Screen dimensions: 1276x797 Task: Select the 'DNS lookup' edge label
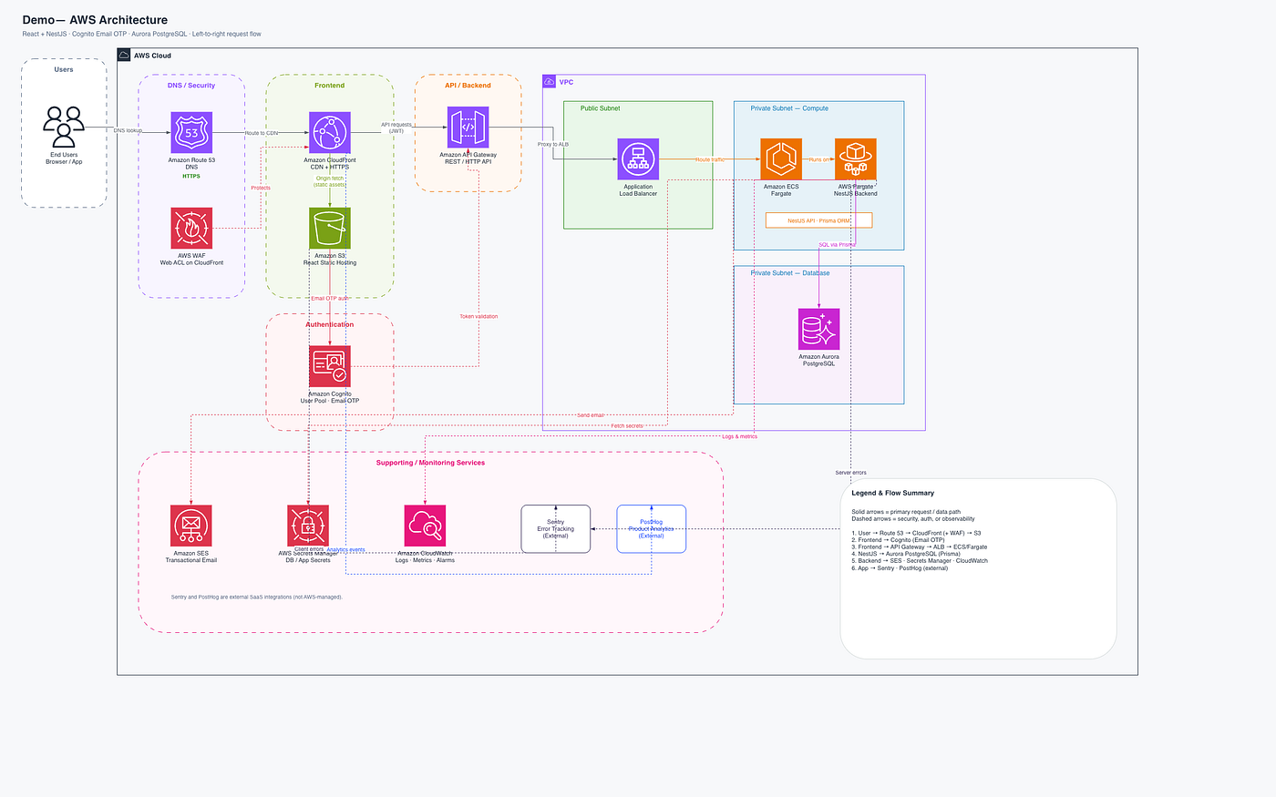(x=128, y=131)
